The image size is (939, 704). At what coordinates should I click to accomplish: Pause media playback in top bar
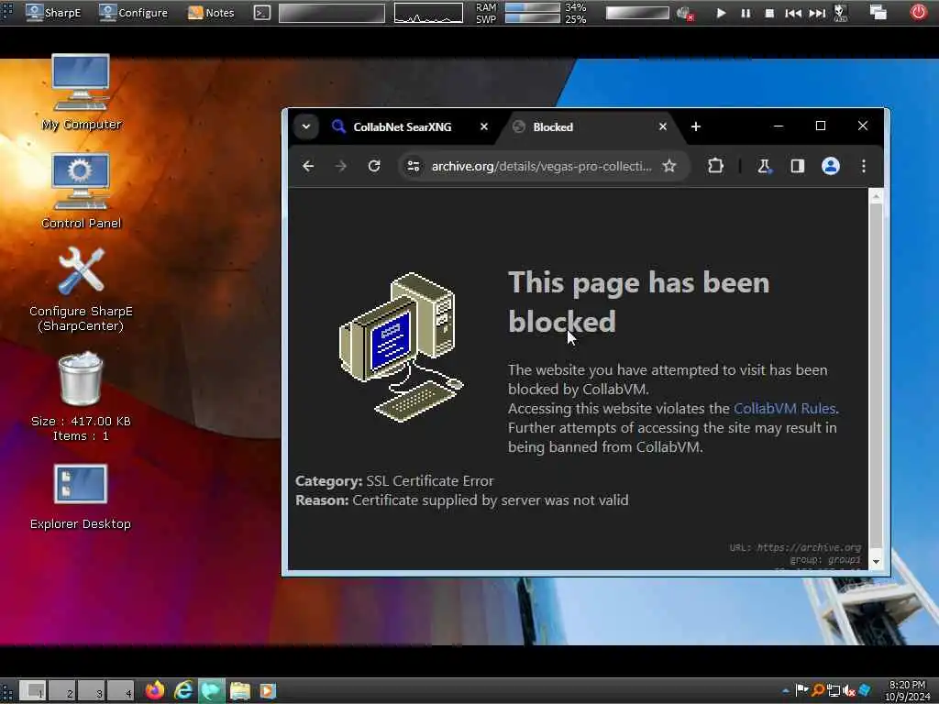(x=746, y=13)
